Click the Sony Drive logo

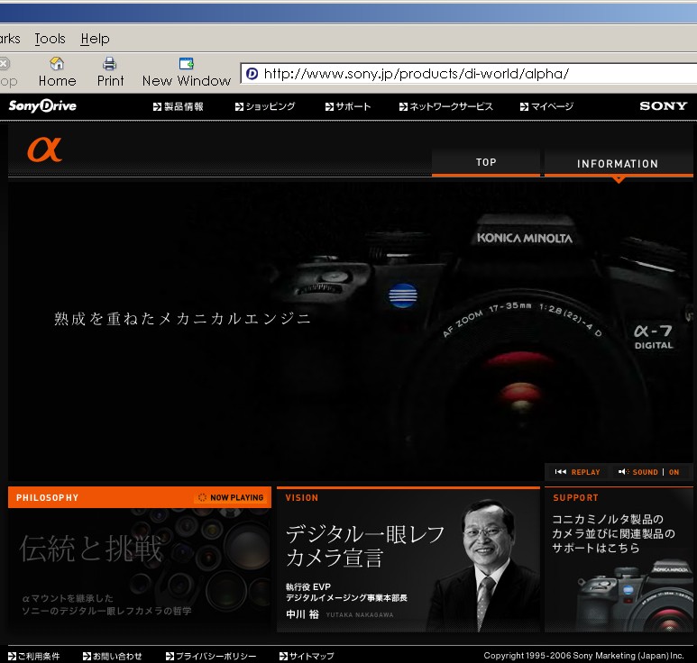pyautogui.click(x=42, y=106)
